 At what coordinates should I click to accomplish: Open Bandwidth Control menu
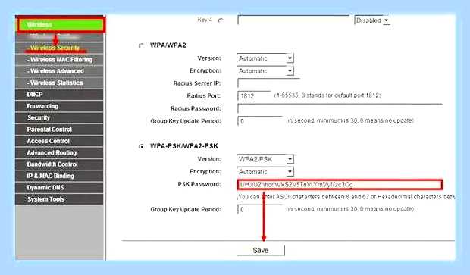click(59, 164)
